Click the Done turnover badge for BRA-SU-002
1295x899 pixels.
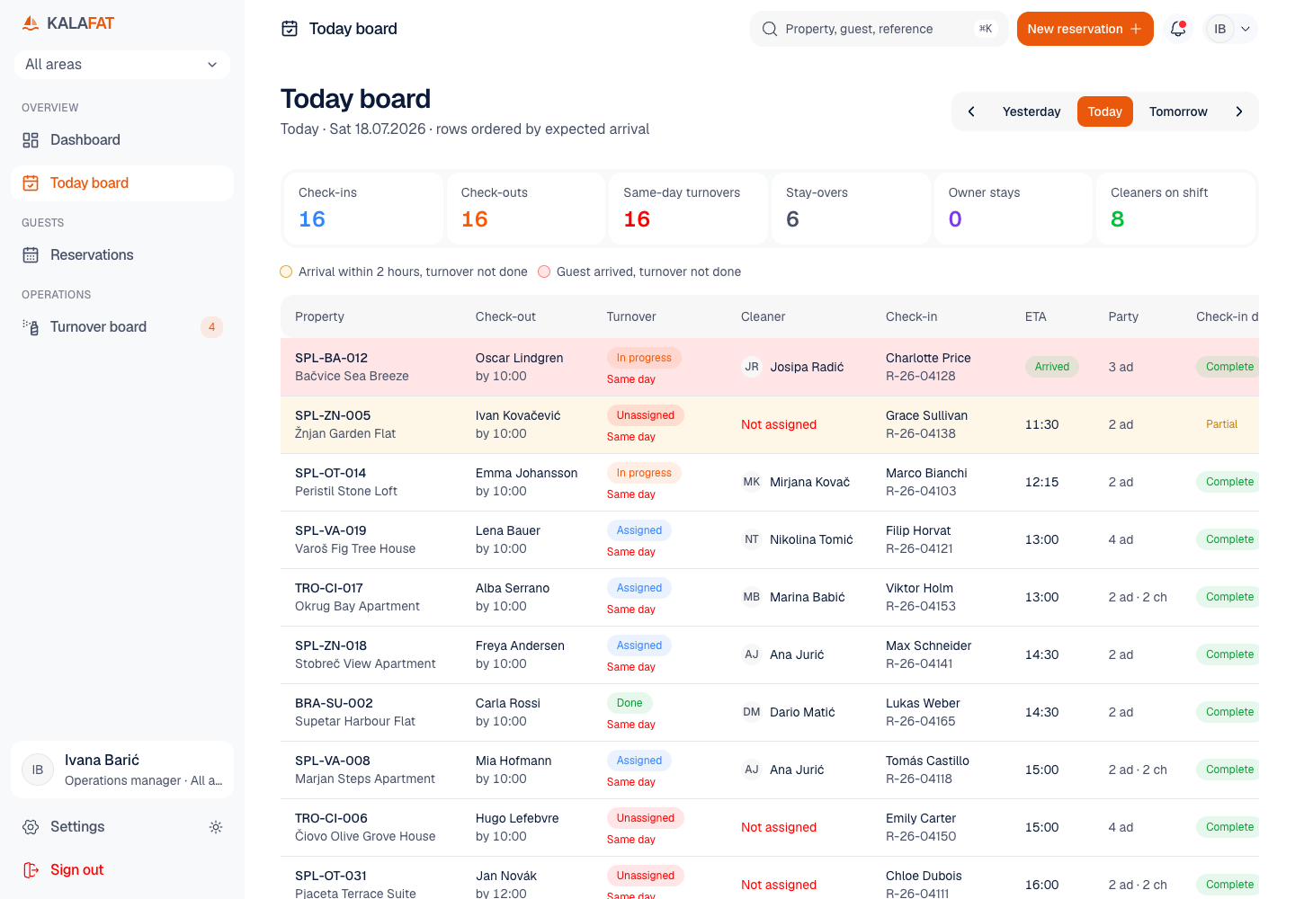tap(630, 703)
